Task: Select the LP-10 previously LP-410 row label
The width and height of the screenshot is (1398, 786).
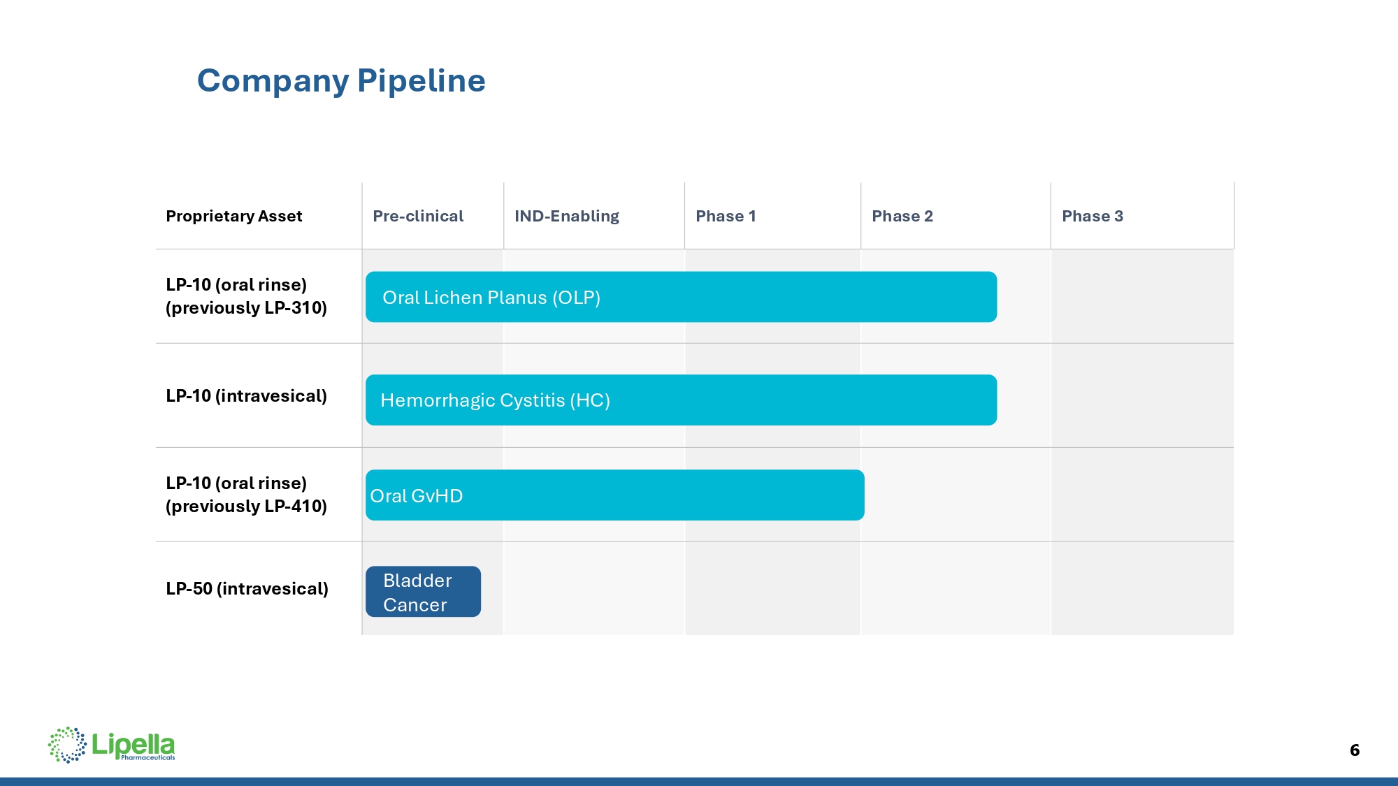Action: point(246,495)
